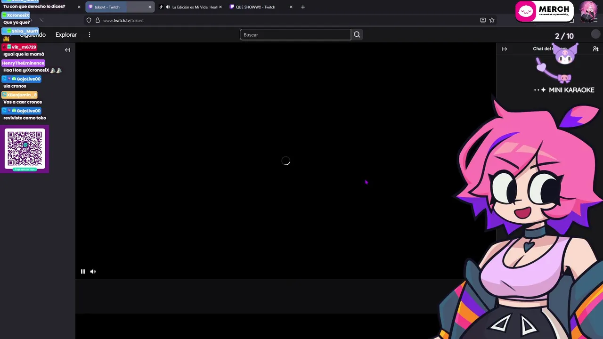Pause the Twitch video player

coord(83,271)
